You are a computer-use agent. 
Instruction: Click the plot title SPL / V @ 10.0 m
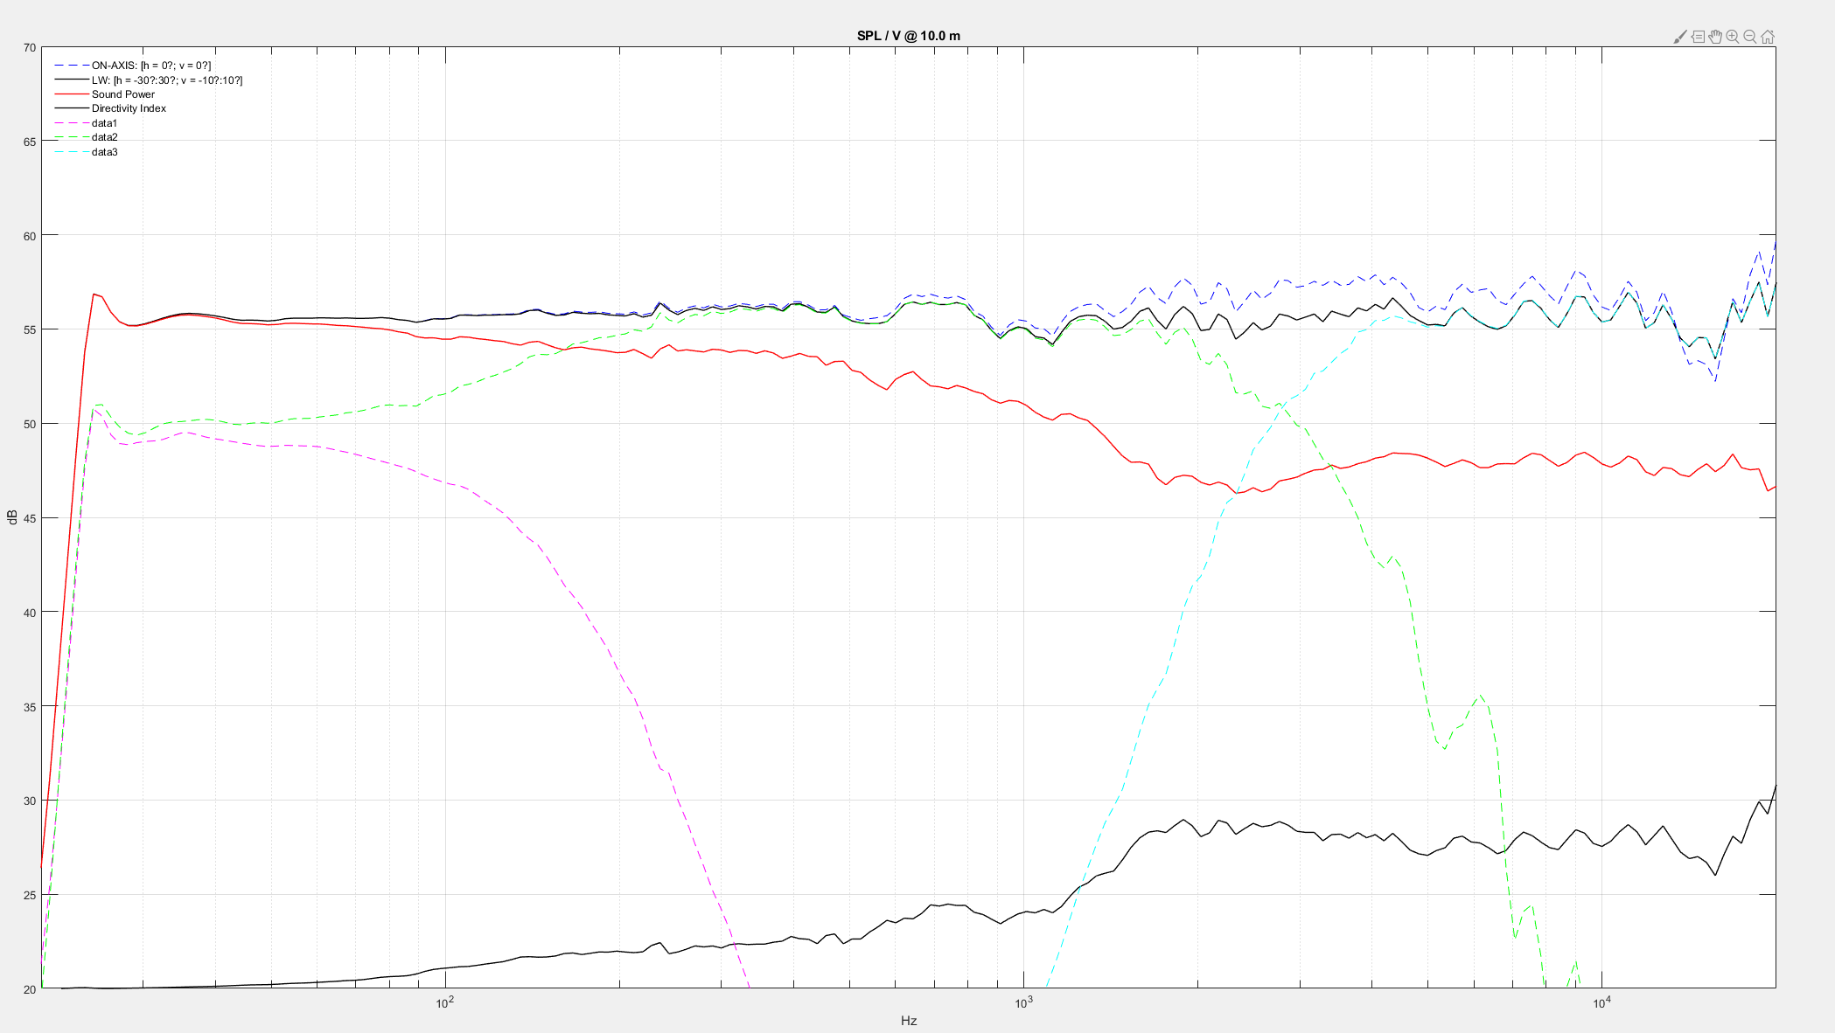[909, 36]
